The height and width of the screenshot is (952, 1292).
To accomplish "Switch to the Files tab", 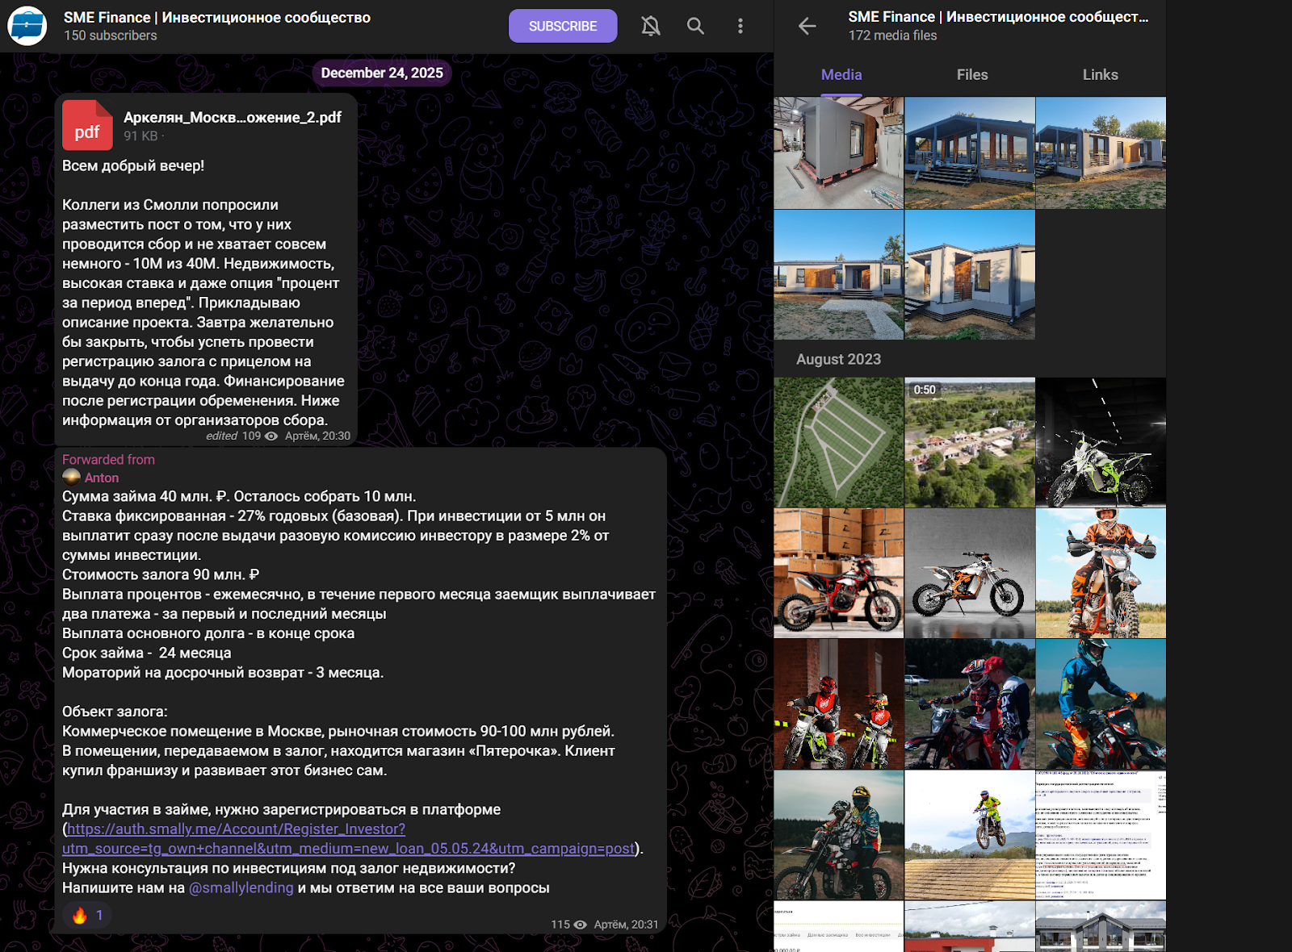I will point(971,74).
